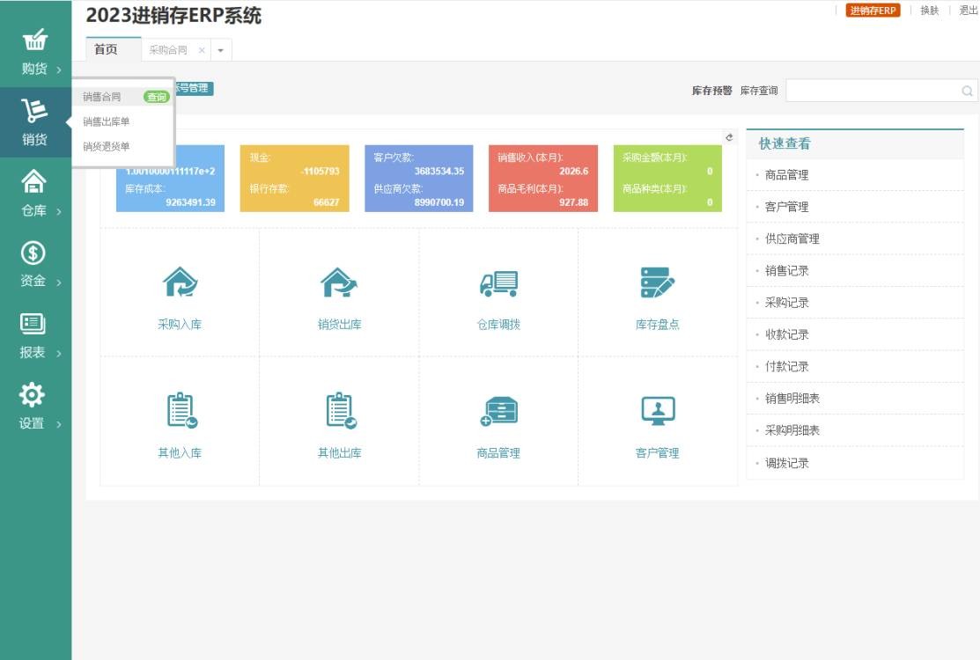Open 供应商管理 quick link
The width and height of the screenshot is (980, 660).
(x=792, y=238)
